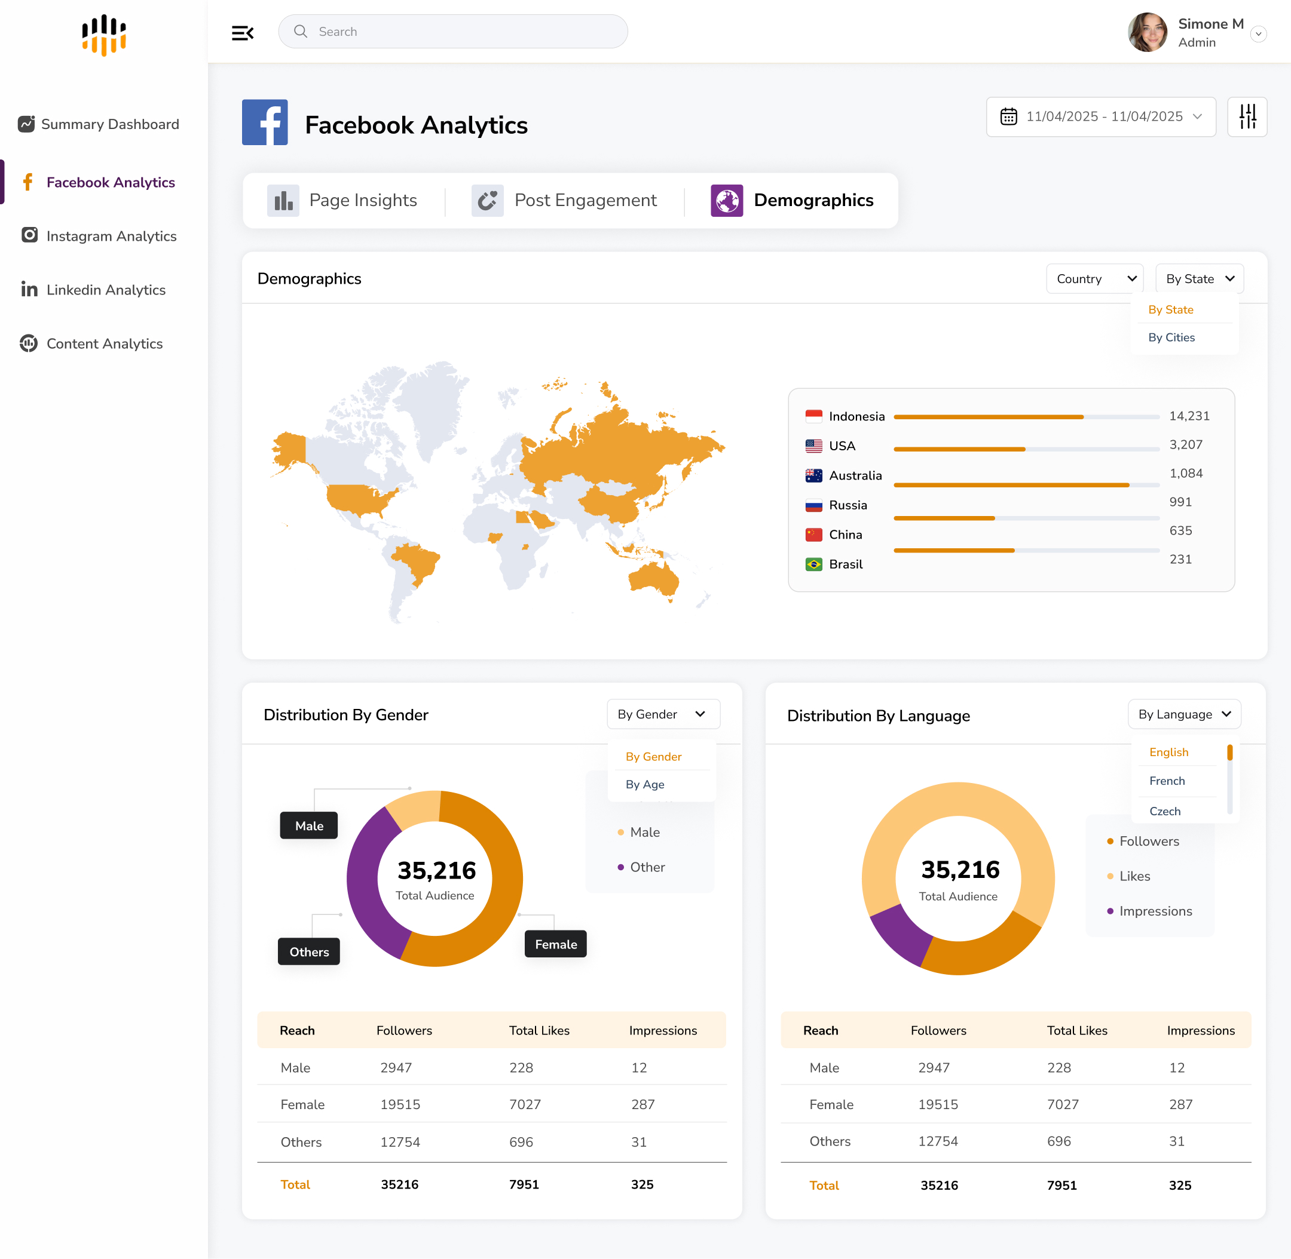
Task: Pick Czech from language list
Action: pyautogui.click(x=1165, y=810)
